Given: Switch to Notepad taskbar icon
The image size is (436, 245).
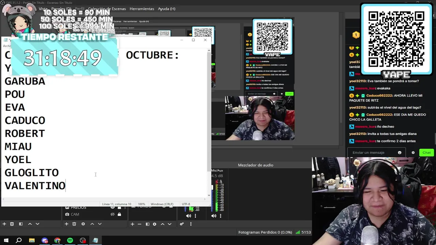Looking at the screenshot, I should click(95, 241).
